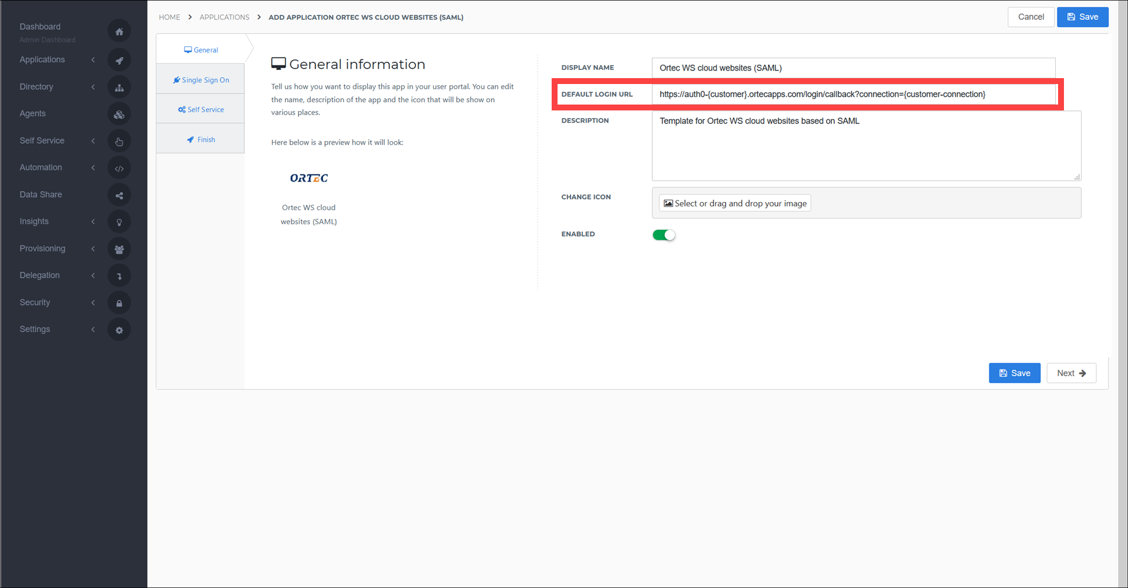The width and height of the screenshot is (1128, 588).
Task: Click the Applications rocket icon
Action: 119,60
